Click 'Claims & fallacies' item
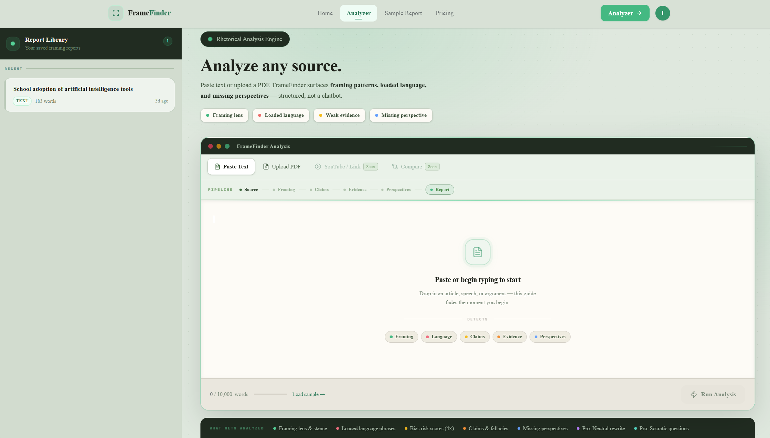 (486, 428)
